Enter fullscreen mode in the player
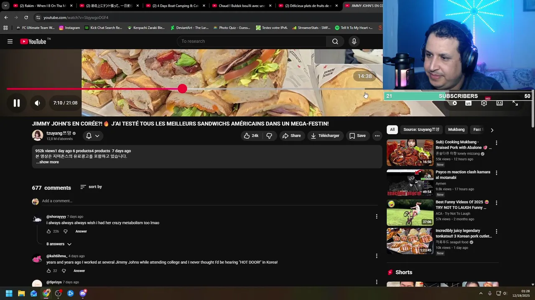The height and width of the screenshot is (300, 535). (515, 103)
